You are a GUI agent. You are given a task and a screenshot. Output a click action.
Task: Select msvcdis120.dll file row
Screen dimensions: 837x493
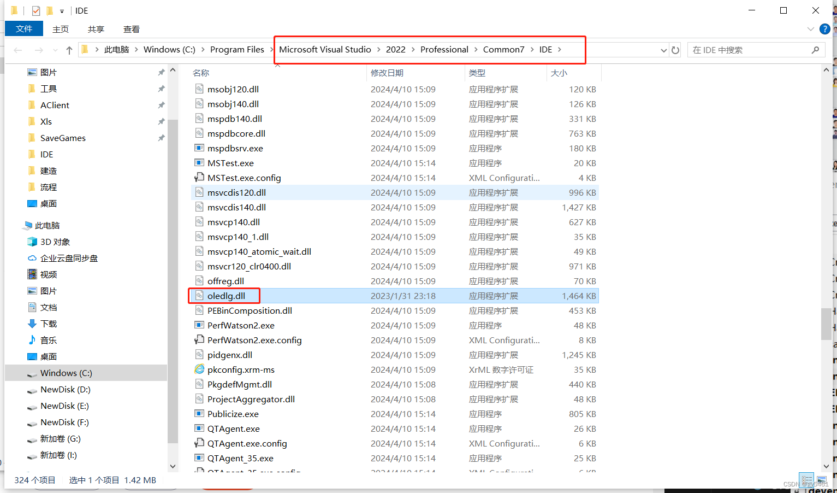(395, 192)
